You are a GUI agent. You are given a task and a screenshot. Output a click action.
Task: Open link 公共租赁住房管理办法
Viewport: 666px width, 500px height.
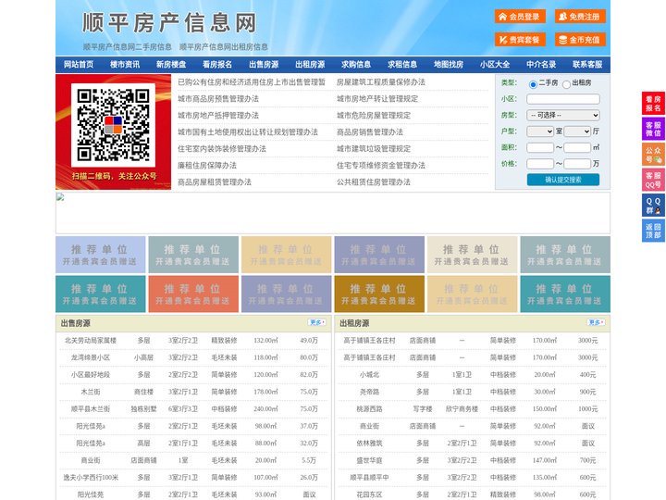click(x=374, y=182)
